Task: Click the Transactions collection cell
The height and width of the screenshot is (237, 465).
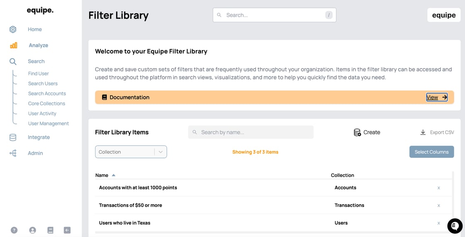Action: pyautogui.click(x=349, y=205)
